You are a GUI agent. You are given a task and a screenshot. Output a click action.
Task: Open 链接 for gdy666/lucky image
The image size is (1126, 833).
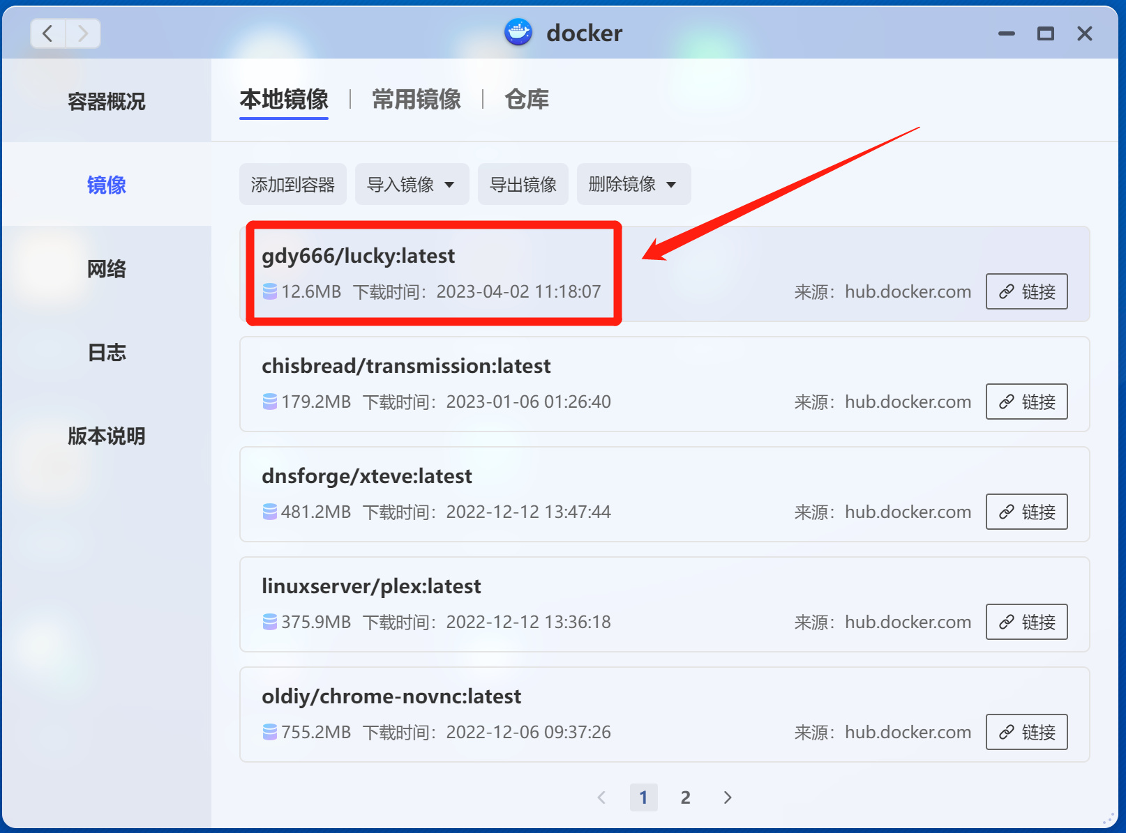pyautogui.click(x=1027, y=291)
